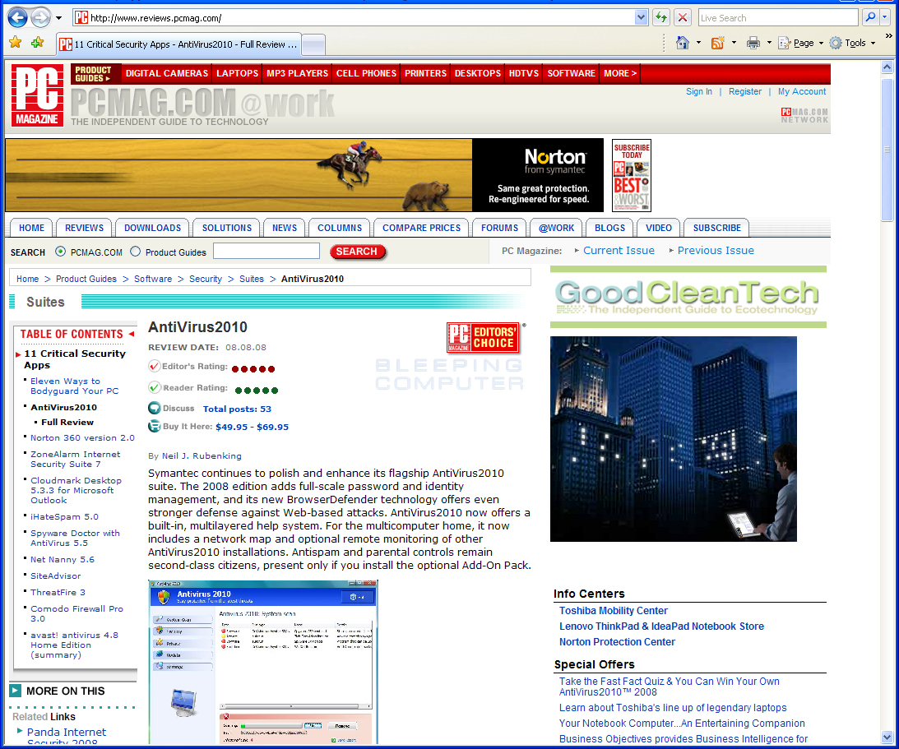
Task: Click the Refresh page icon
Action: 661,18
